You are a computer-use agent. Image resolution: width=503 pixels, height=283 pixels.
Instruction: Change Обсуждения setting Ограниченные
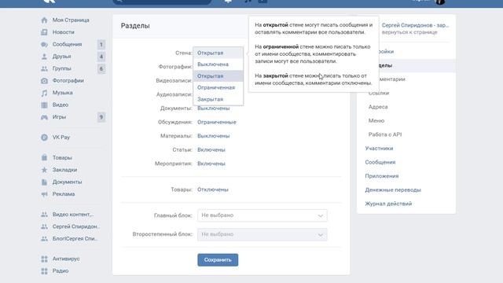click(217, 123)
